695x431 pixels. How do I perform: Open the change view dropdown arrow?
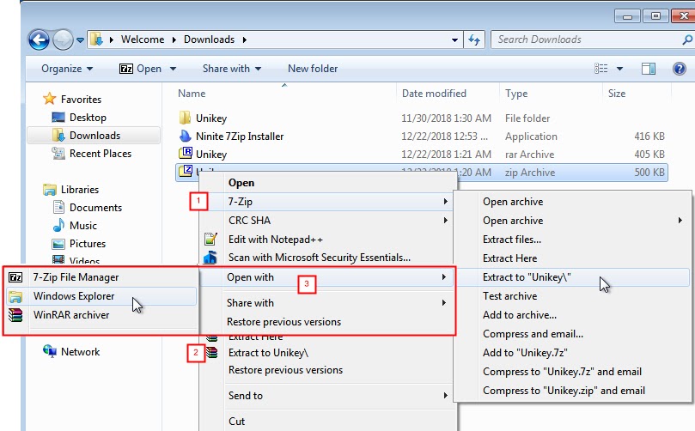[x=622, y=69]
